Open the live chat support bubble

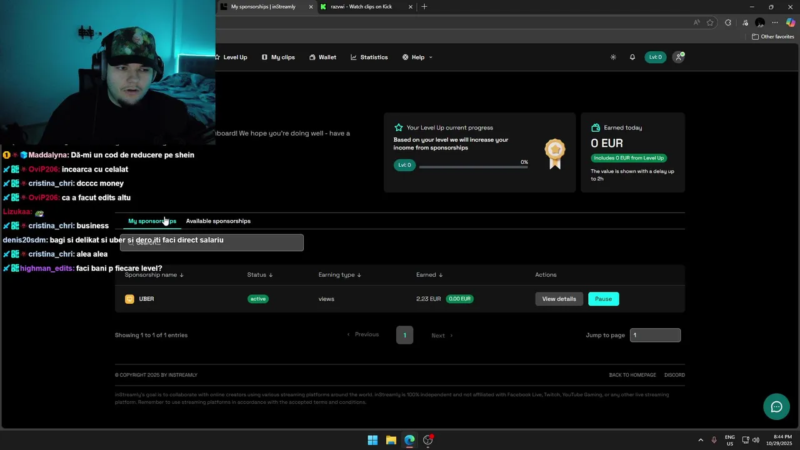[776, 407]
